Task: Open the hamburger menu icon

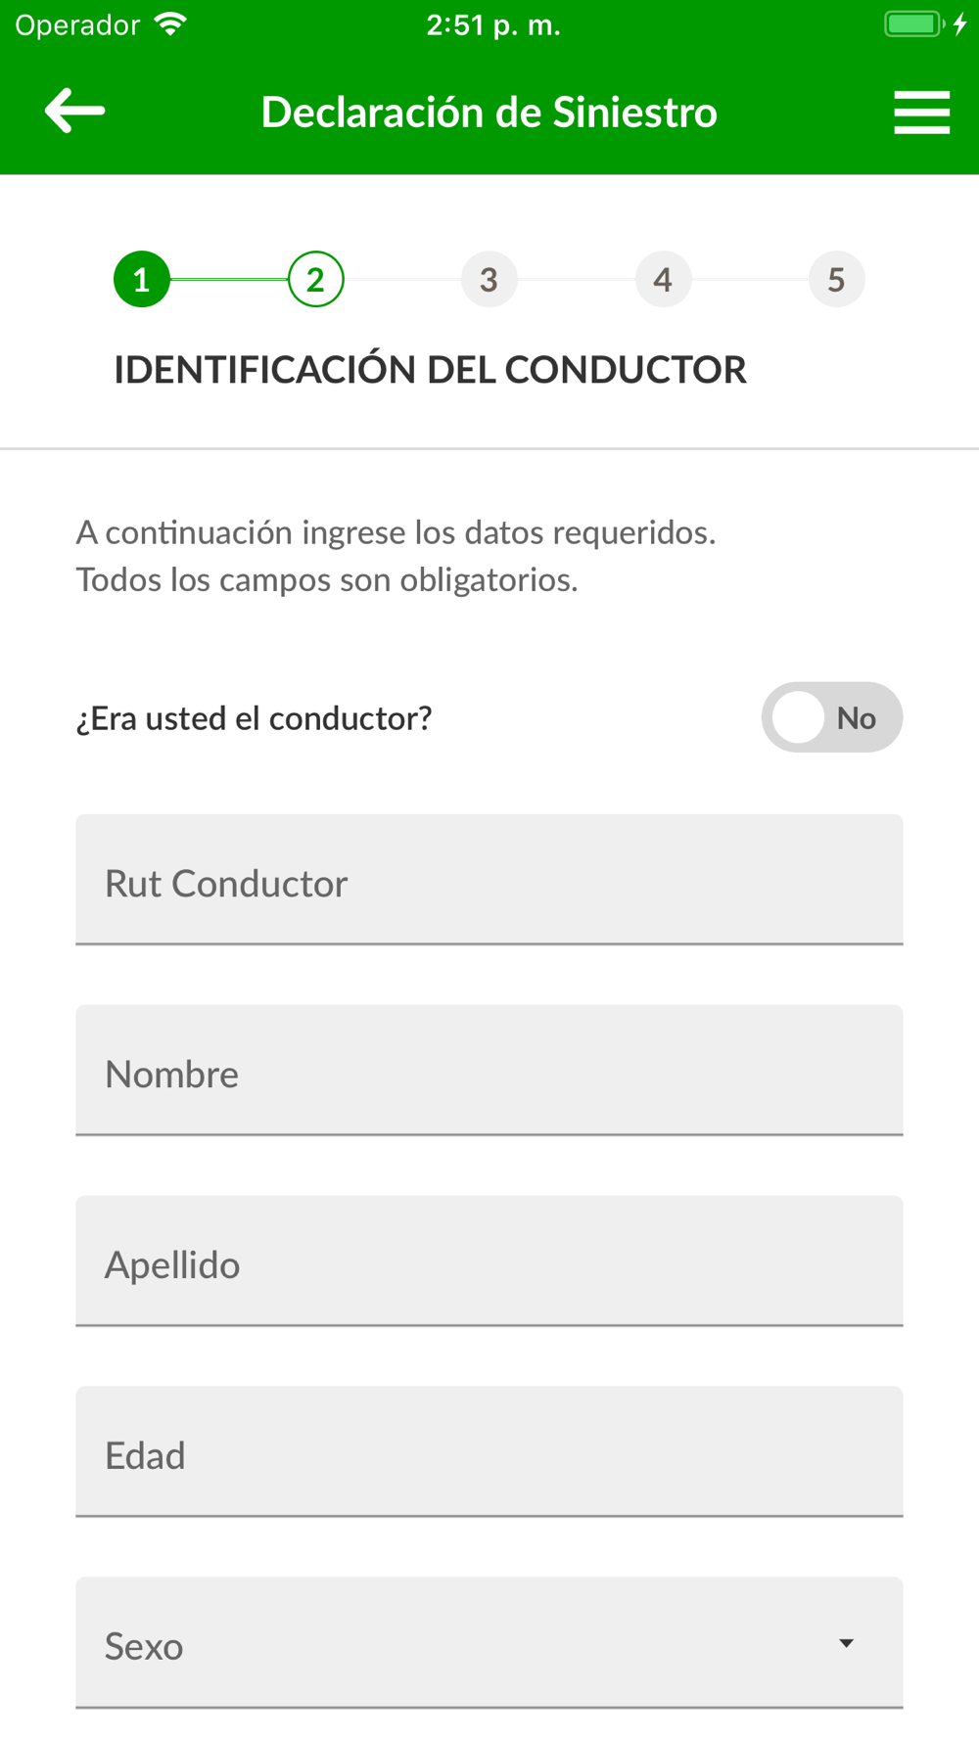Action: 921,112
